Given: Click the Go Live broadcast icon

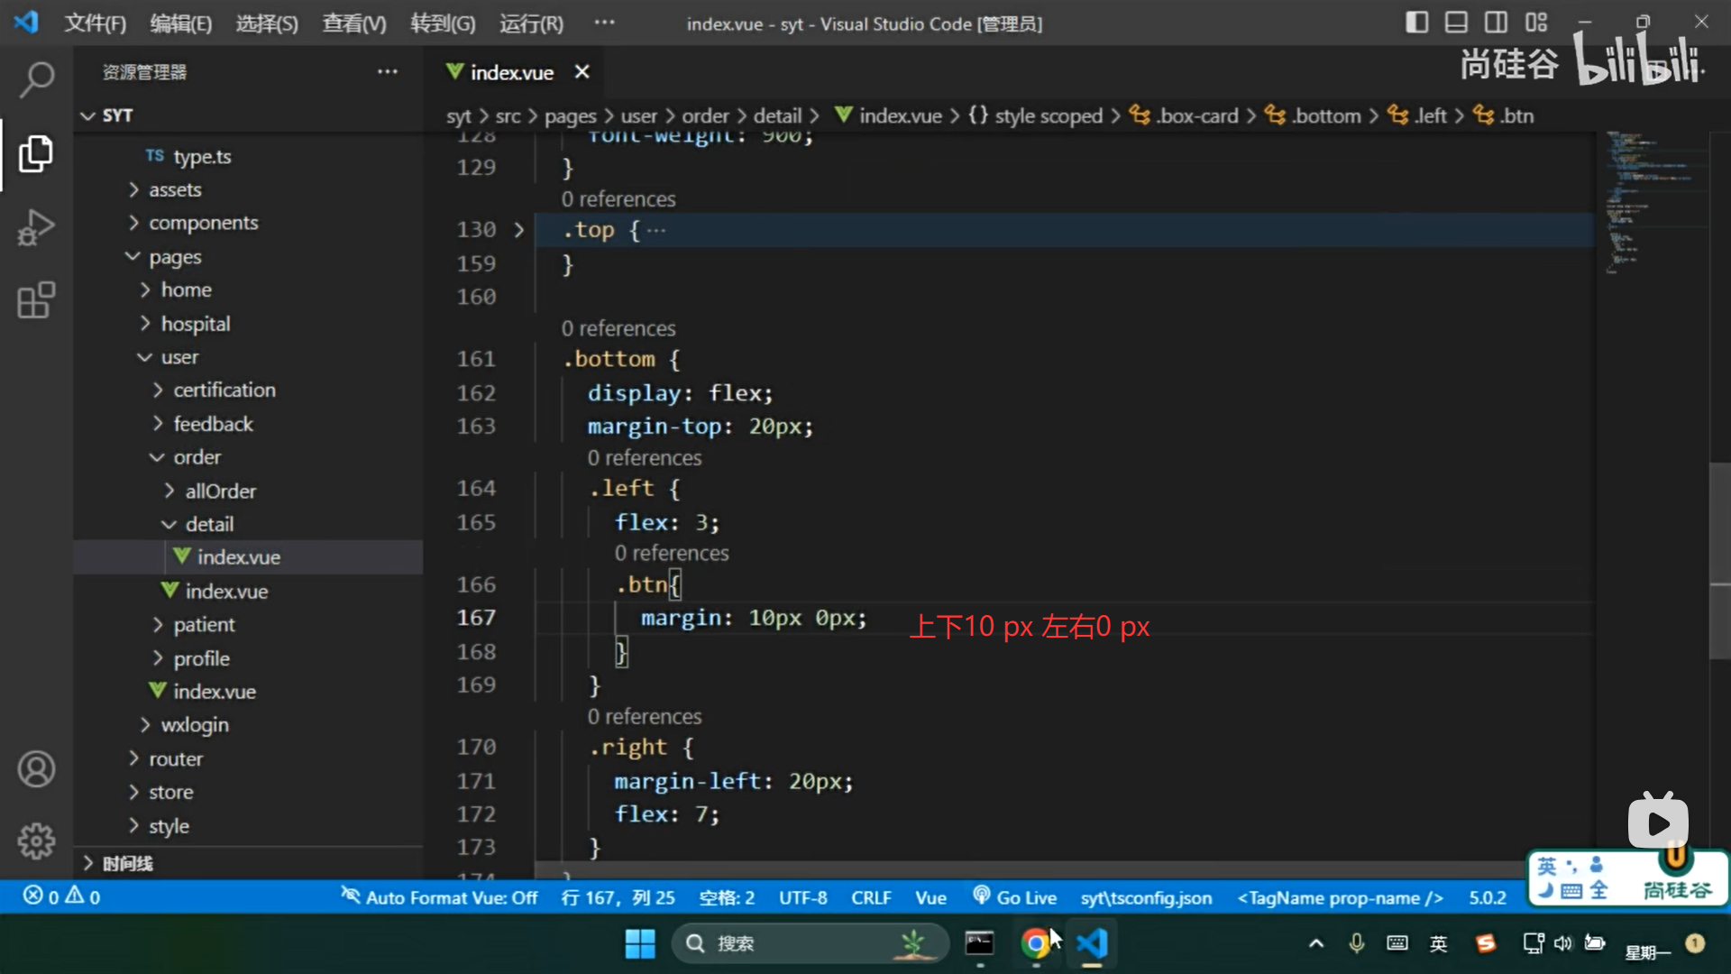Looking at the screenshot, I should pyautogui.click(x=982, y=896).
